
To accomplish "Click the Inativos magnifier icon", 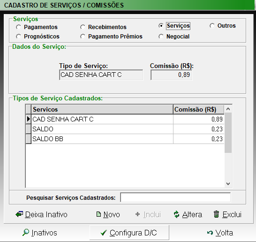I will pos(26,232).
